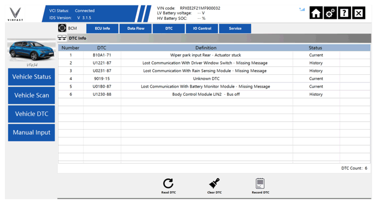This screenshot has height=204, width=377.
Task: Switch to the IO Control tab
Action: pyautogui.click(x=202, y=29)
